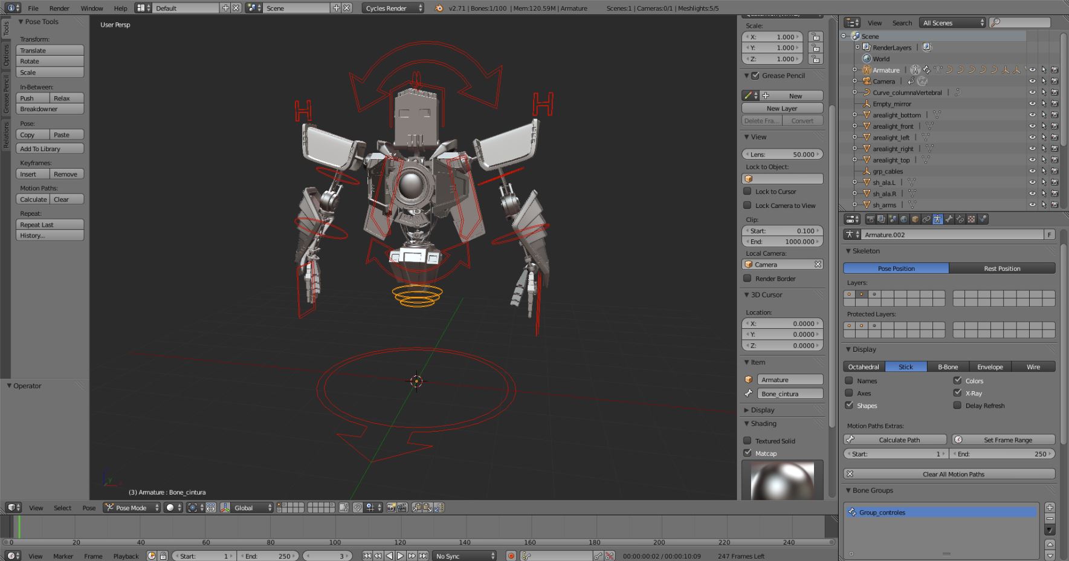
Task: Open the Pose menu in the viewport header
Action: (89, 508)
